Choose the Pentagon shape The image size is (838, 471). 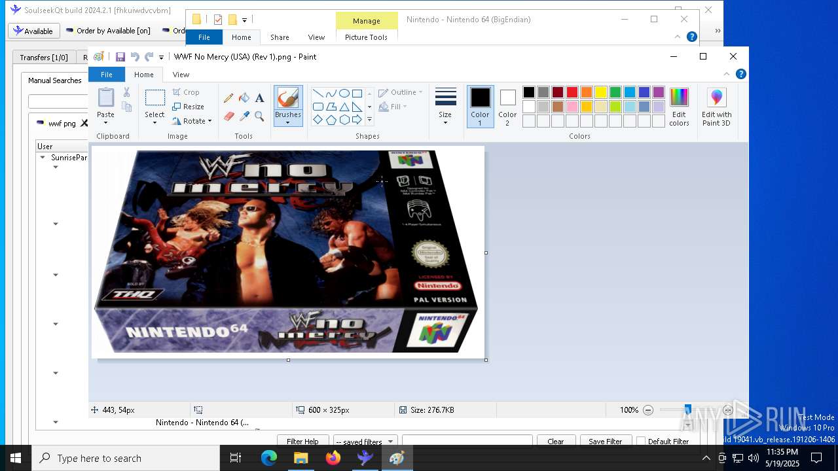pyautogui.click(x=331, y=120)
